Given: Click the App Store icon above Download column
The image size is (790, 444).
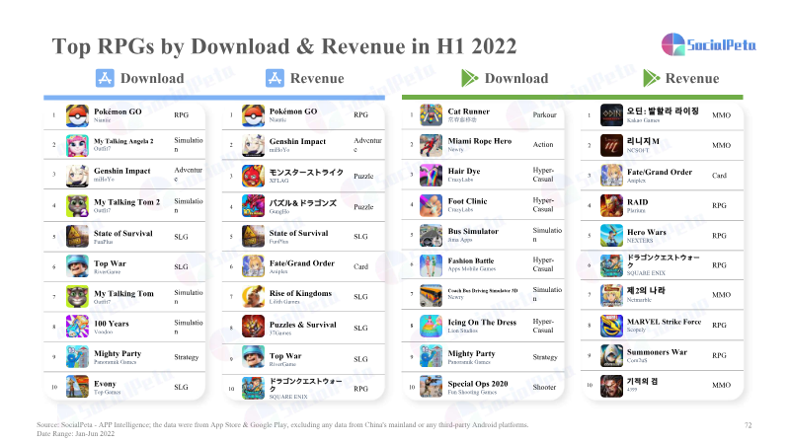Looking at the screenshot, I should pos(105,78).
